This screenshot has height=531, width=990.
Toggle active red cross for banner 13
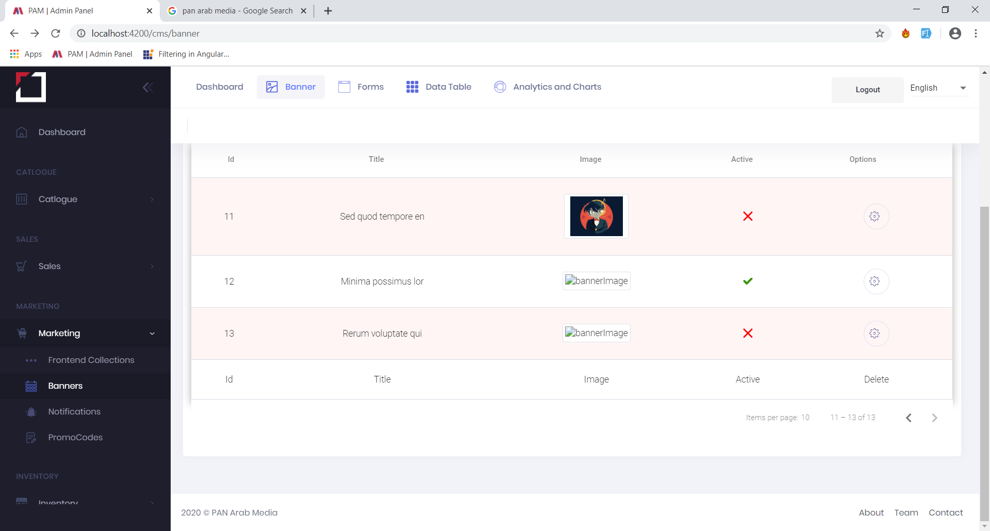click(748, 334)
